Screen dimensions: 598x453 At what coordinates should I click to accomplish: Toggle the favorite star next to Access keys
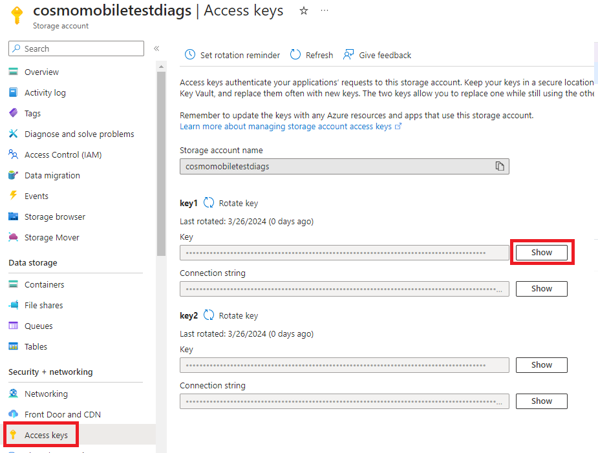point(303,11)
